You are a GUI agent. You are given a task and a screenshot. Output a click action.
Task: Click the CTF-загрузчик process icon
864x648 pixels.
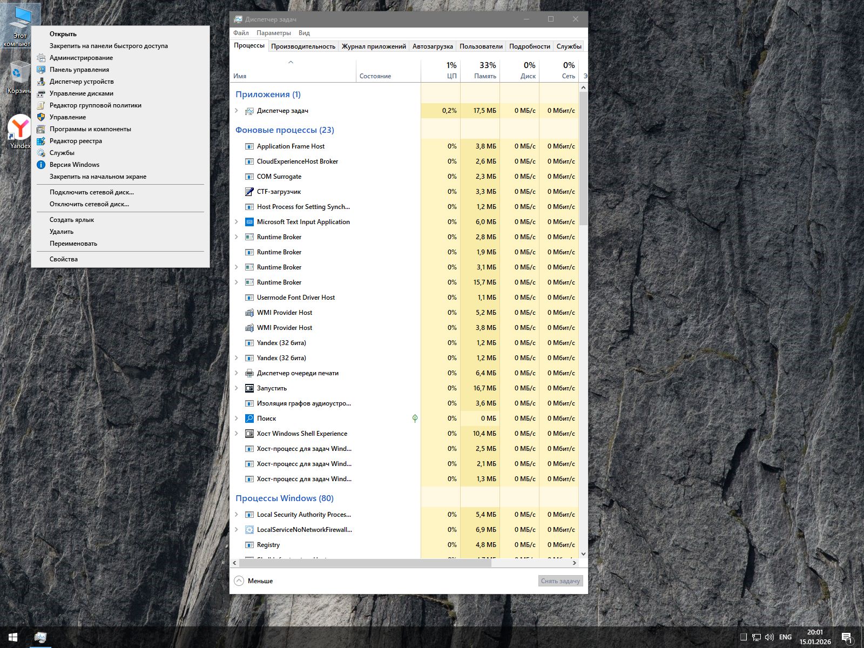249,192
